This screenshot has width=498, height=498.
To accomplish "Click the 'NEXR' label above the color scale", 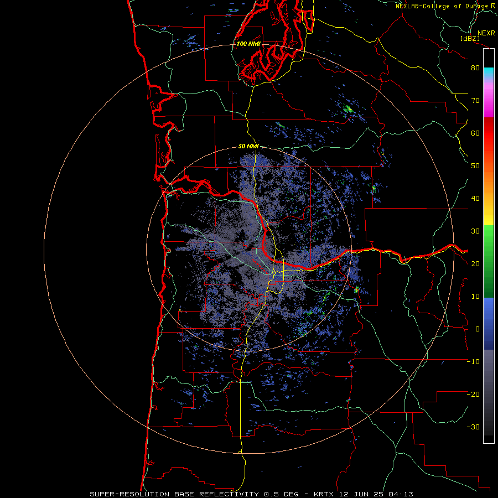I will [x=486, y=33].
